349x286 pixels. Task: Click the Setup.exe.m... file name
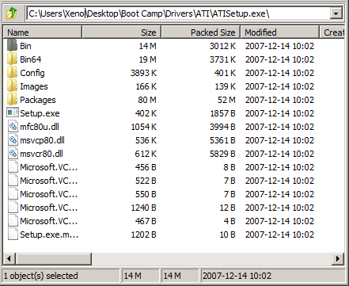point(49,235)
